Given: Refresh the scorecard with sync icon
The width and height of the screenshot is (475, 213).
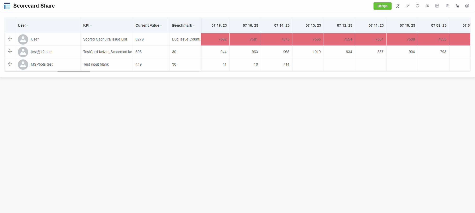Looking at the screenshot, I should coord(417,6).
